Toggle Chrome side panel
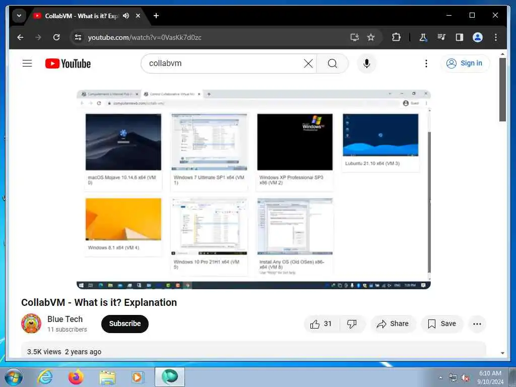516x387 pixels. click(460, 37)
